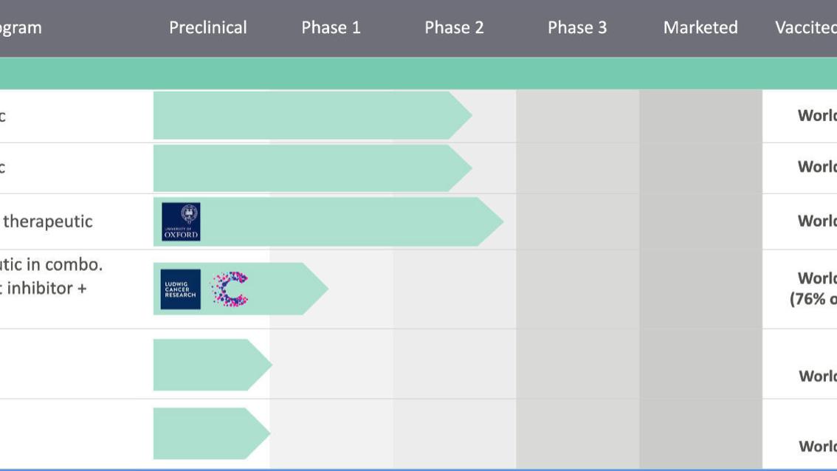
Task: Click the bold rights text in the Oxford row
Action: click(x=817, y=221)
